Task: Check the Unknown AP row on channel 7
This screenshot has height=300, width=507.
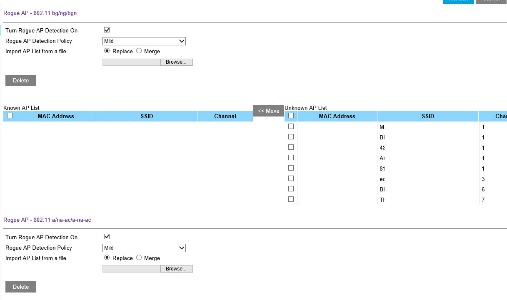Action: (291, 199)
